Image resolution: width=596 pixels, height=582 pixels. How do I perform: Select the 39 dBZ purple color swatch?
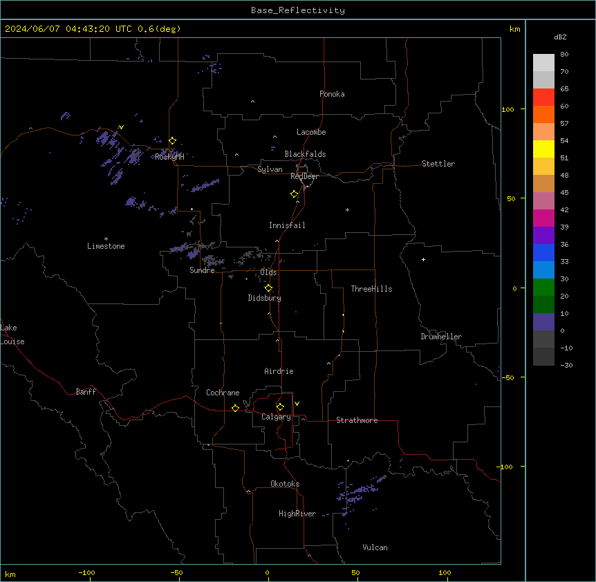point(543,236)
